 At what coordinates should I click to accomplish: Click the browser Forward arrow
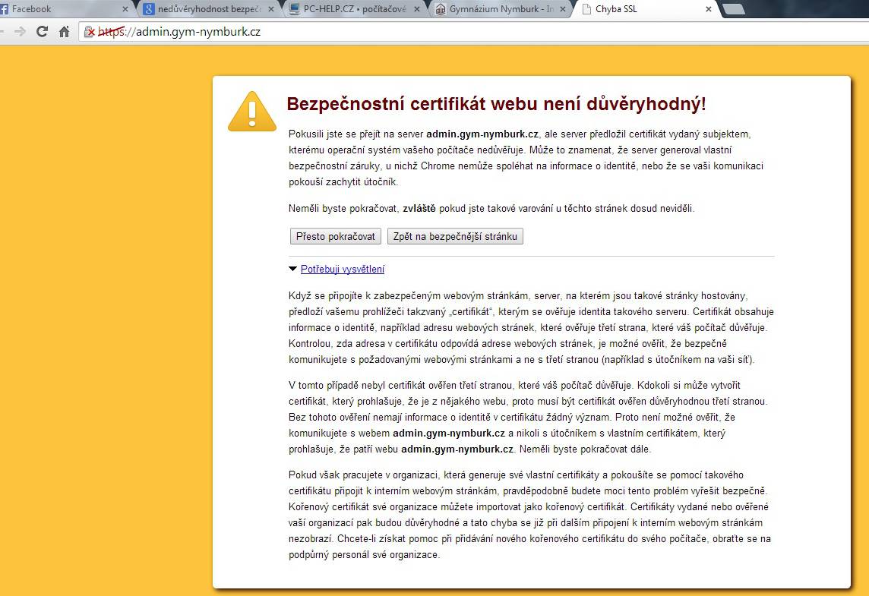(x=21, y=32)
